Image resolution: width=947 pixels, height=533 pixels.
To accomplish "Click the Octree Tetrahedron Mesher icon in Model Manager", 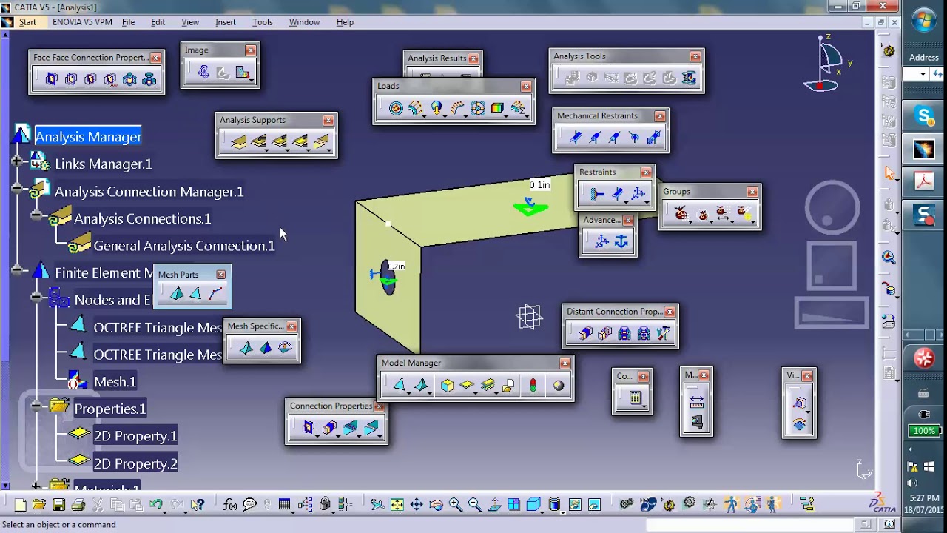I will (400, 385).
